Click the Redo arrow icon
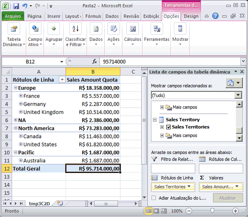 point(38,6)
